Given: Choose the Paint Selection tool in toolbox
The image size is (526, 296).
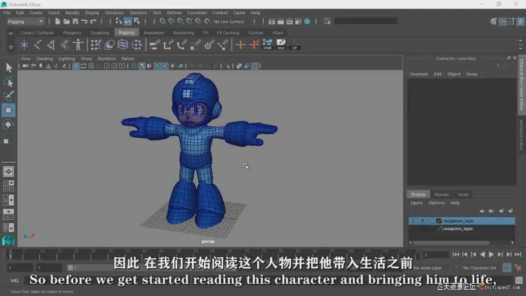Looking at the screenshot, I should tap(9, 96).
